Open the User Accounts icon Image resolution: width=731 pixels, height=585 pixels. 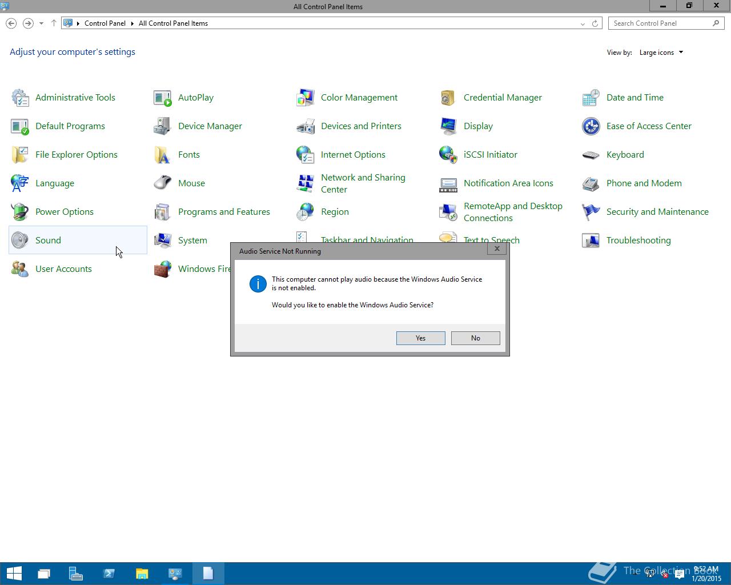tap(20, 269)
